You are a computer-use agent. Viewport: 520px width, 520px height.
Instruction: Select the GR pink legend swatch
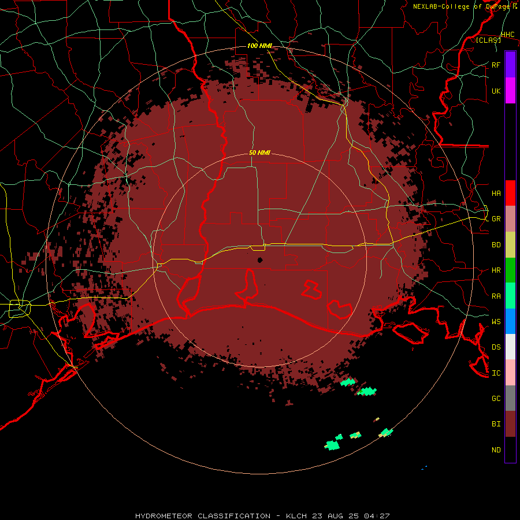(x=510, y=218)
